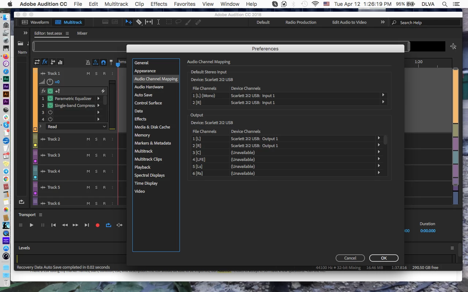Show more workspaces chevron
The image size is (468, 292).
pos(383,22)
